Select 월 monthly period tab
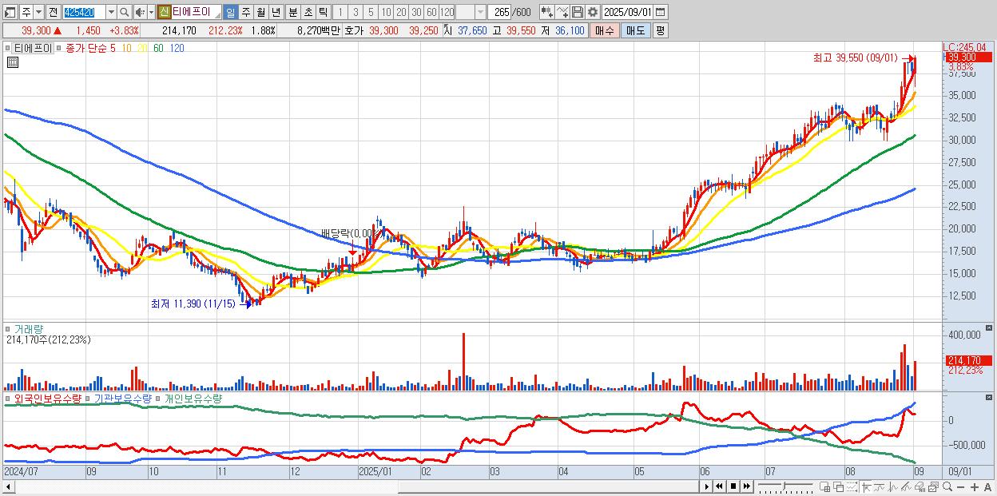997x496 pixels. (x=260, y=12)
